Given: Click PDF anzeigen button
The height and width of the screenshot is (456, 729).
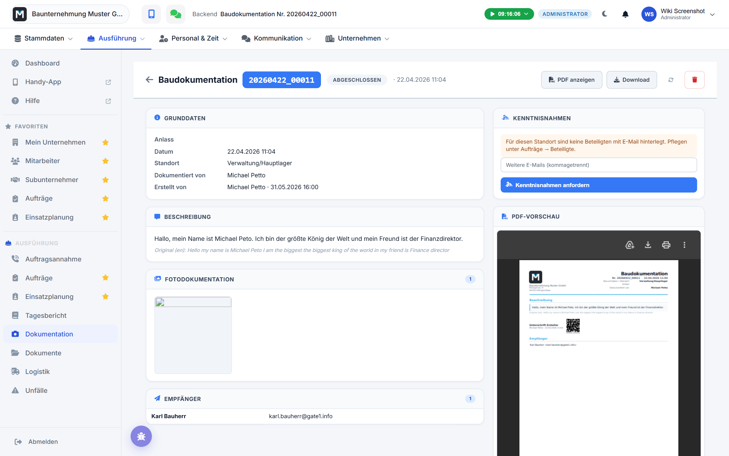Looking at the screenshot, I should pos(571,80).
